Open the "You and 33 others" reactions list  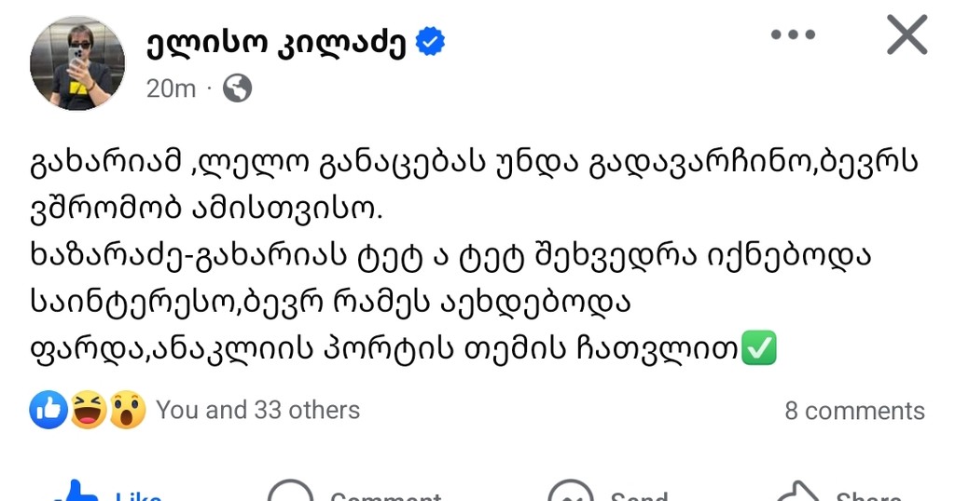257,410
